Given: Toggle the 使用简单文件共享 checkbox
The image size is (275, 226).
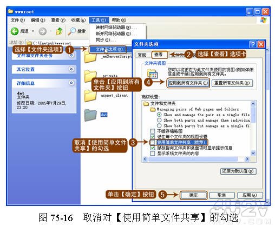Looking at the screenshot, I should coord(153,142).
